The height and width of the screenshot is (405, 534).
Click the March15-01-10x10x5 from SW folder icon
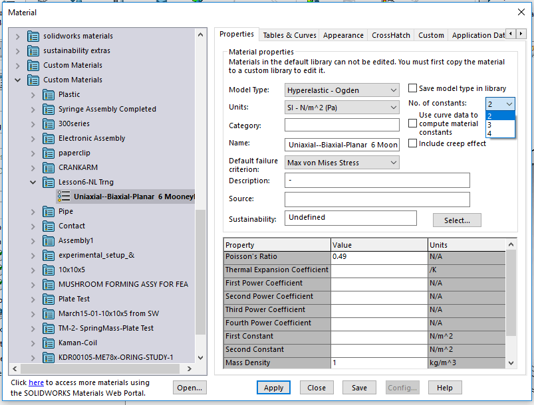49,314
